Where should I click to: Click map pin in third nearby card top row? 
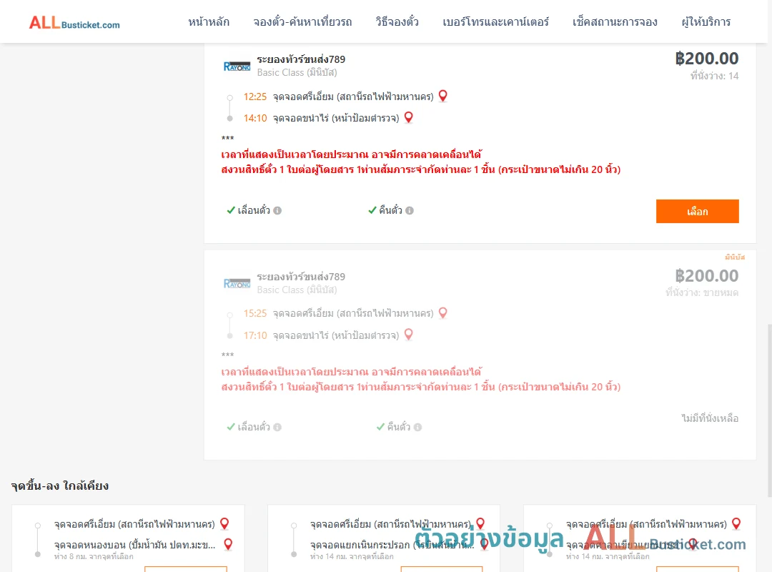pyautogui.click(x=736, y=523)
